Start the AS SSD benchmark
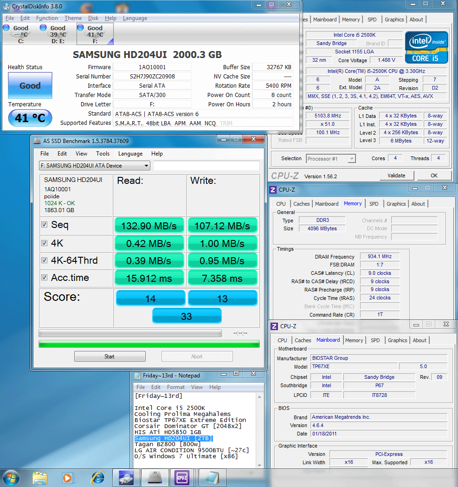Image resolution: width=458 pixels, height=487 pixels. point(110,357)
